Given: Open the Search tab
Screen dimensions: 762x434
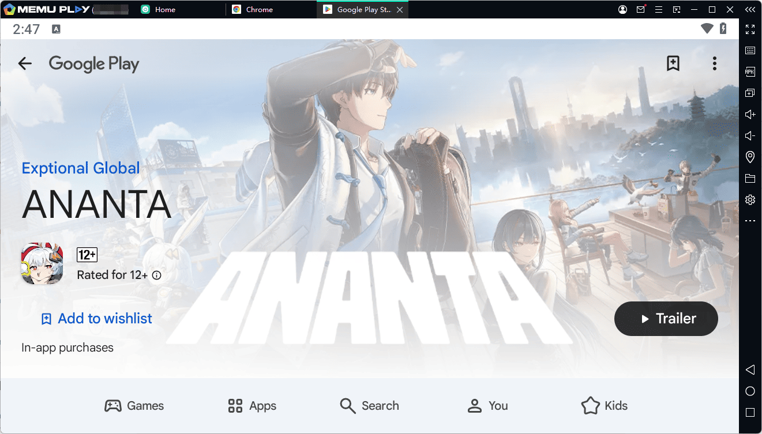Looking at the screenshot, I should [369, 406].
